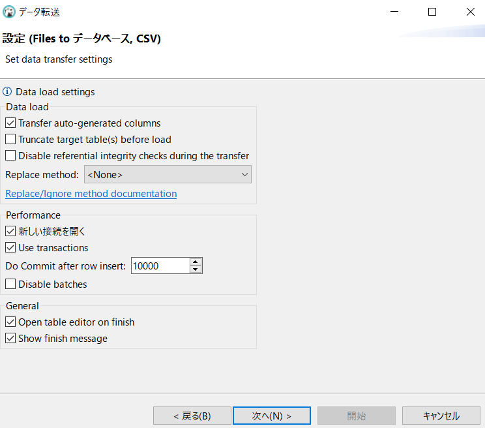Proceed with 次へ(N) button
Image resolution: width=485 pixels, height=428 pixels.
tap(272, 416)
